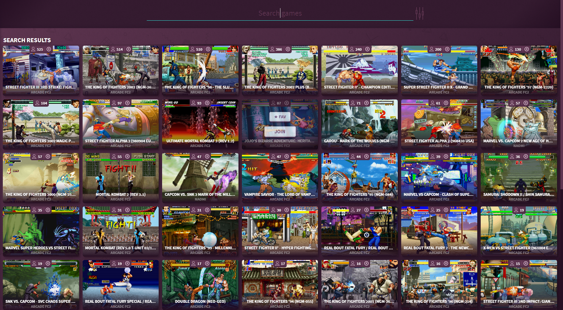Open the Real Bout Fatal Fury / Real Bout thumbnail
The height and width of the screenshot is (310, 563).
click(360, 231)
